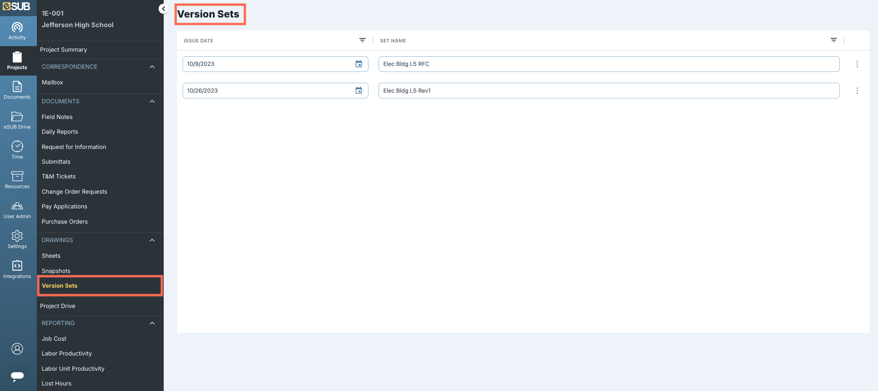Viewport: 878px width, 391px height.
Task: Open Project Drive
Action: pyautogui.click(x=58, y=306)
